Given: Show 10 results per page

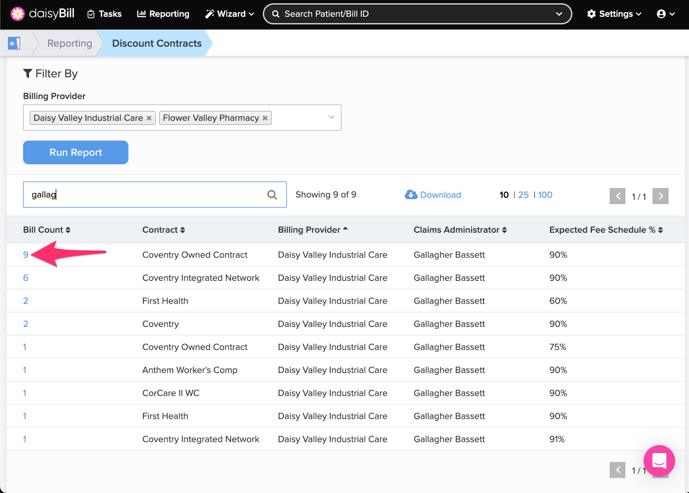Looking at the screenshot, I should point(504,195).
